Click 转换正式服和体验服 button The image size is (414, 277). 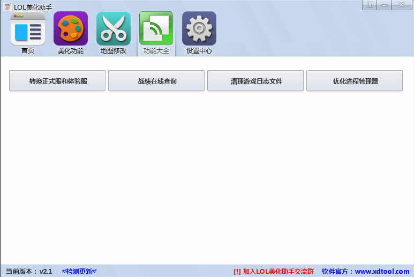tap(57, 81)
